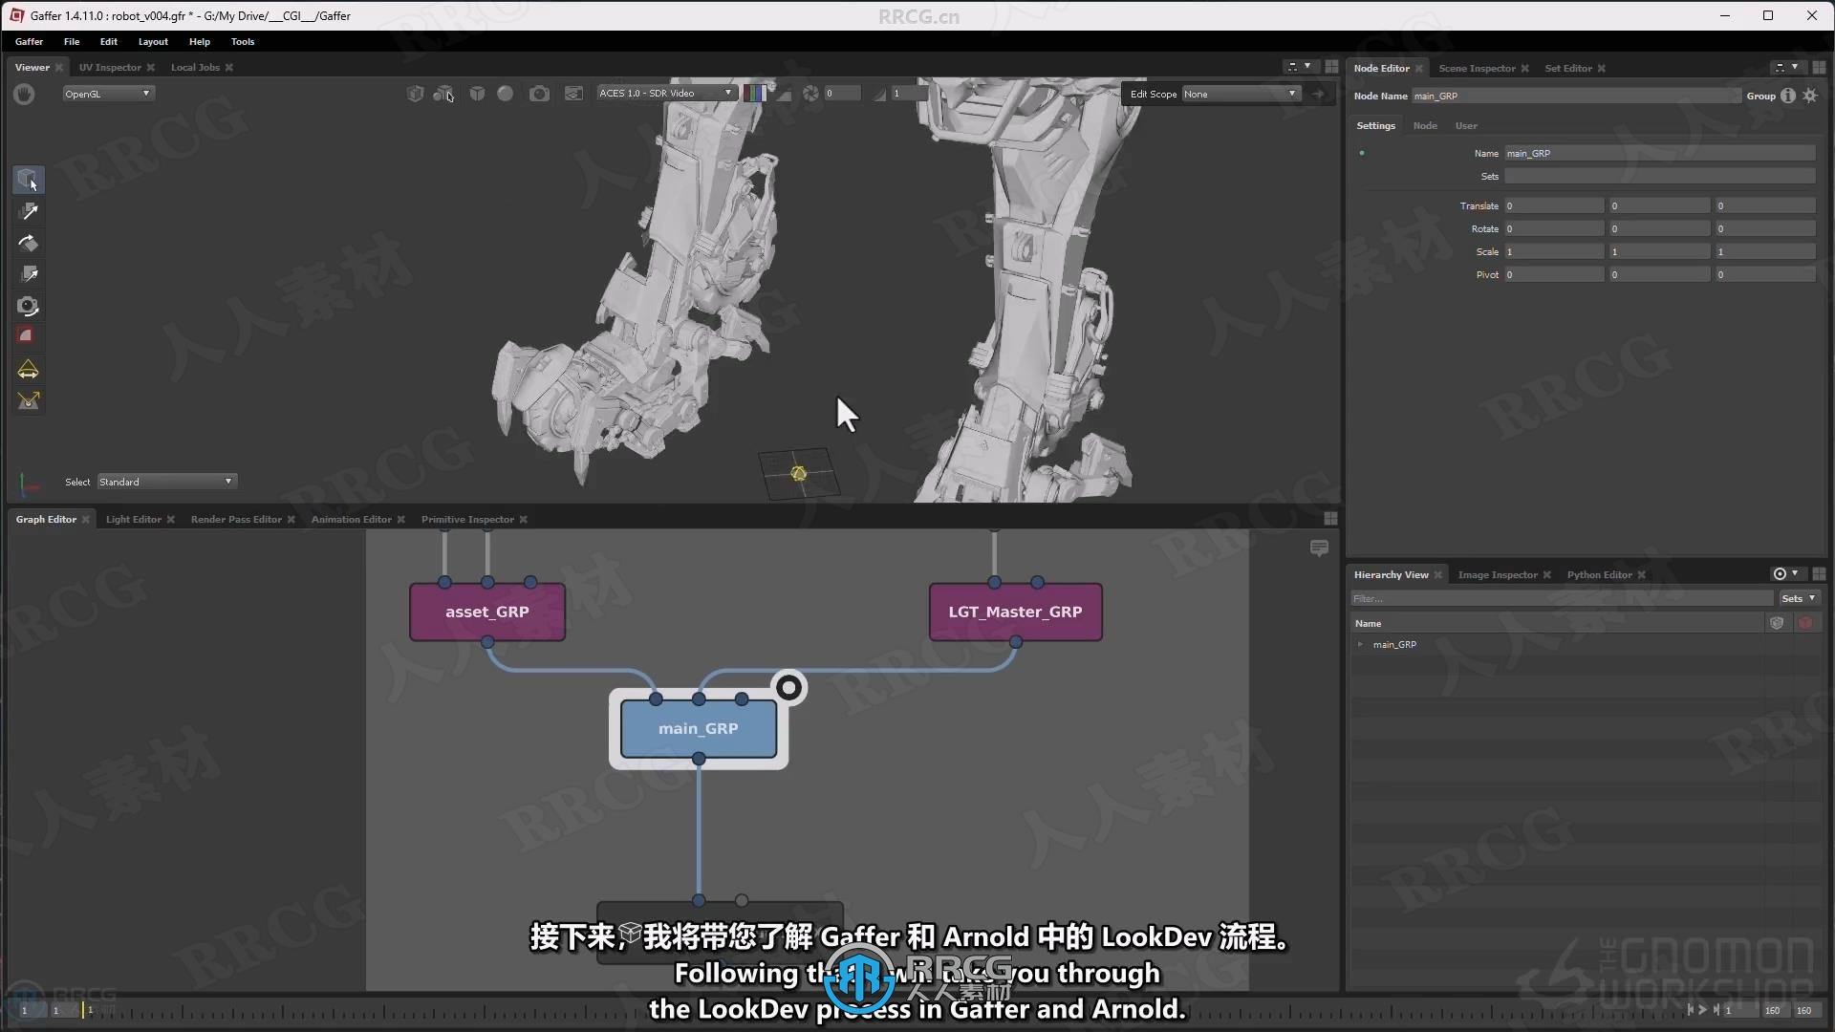Viewport: 1835px width, 1032px height.
Task: Open the viewer expansion cube menu
Action: pos(477,94)
